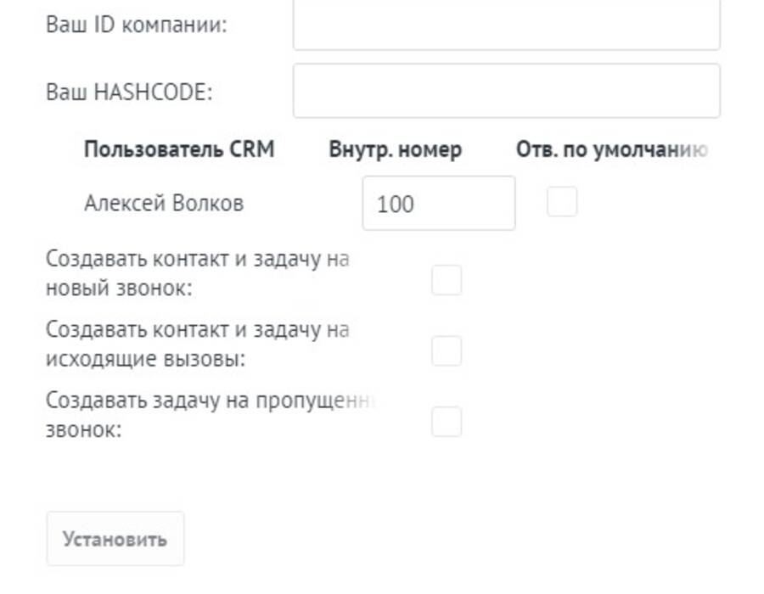This screenshot has height=594, width=764.
Task: Click the label ending with новый звонок
Action: point(197,273)
